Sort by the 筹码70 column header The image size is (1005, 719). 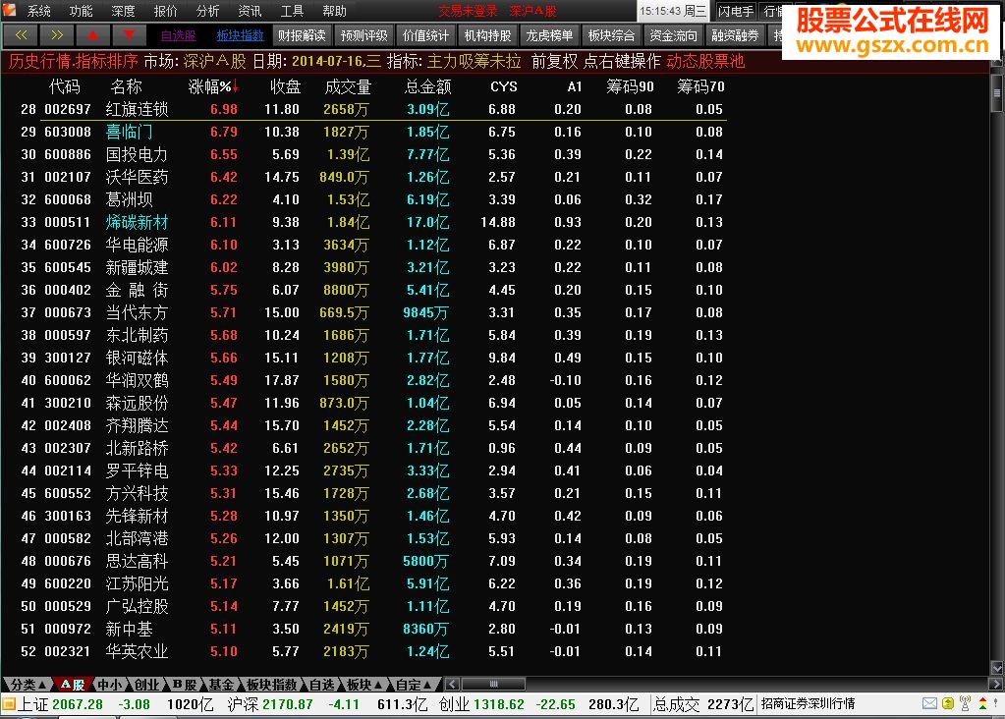(x=700, y=86)
